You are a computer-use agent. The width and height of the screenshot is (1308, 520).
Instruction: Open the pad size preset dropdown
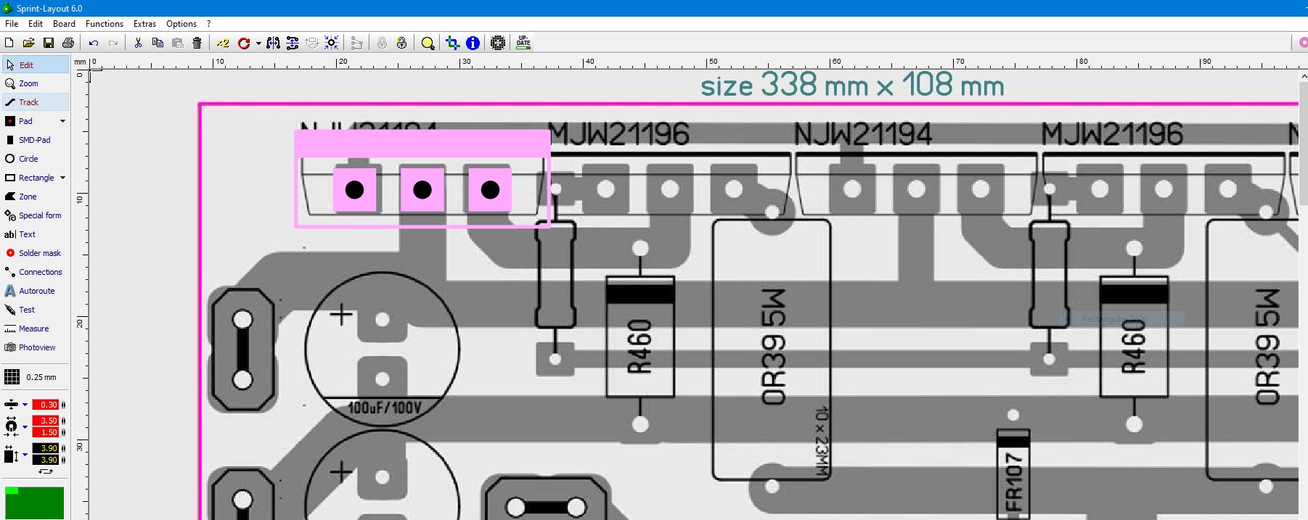pyautogui.click(x=25, y=426)
